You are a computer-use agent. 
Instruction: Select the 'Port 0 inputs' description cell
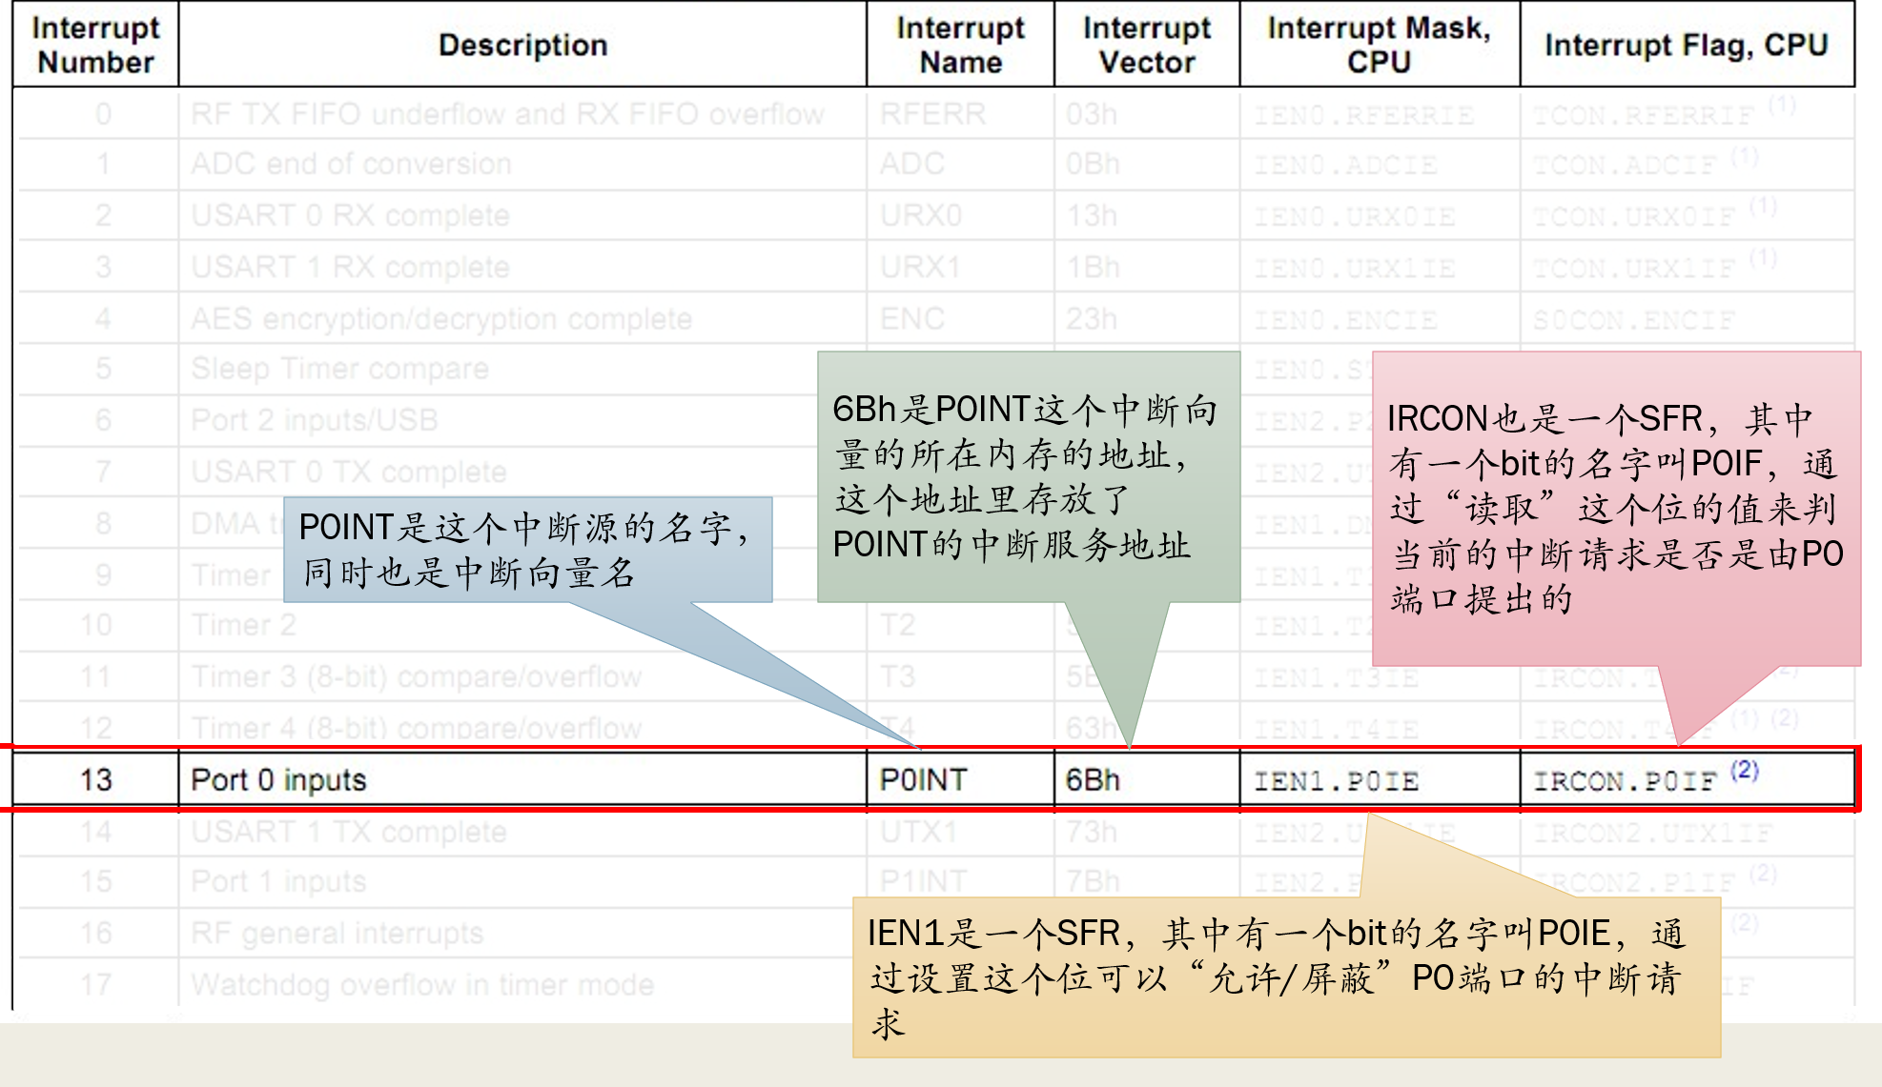522,779
